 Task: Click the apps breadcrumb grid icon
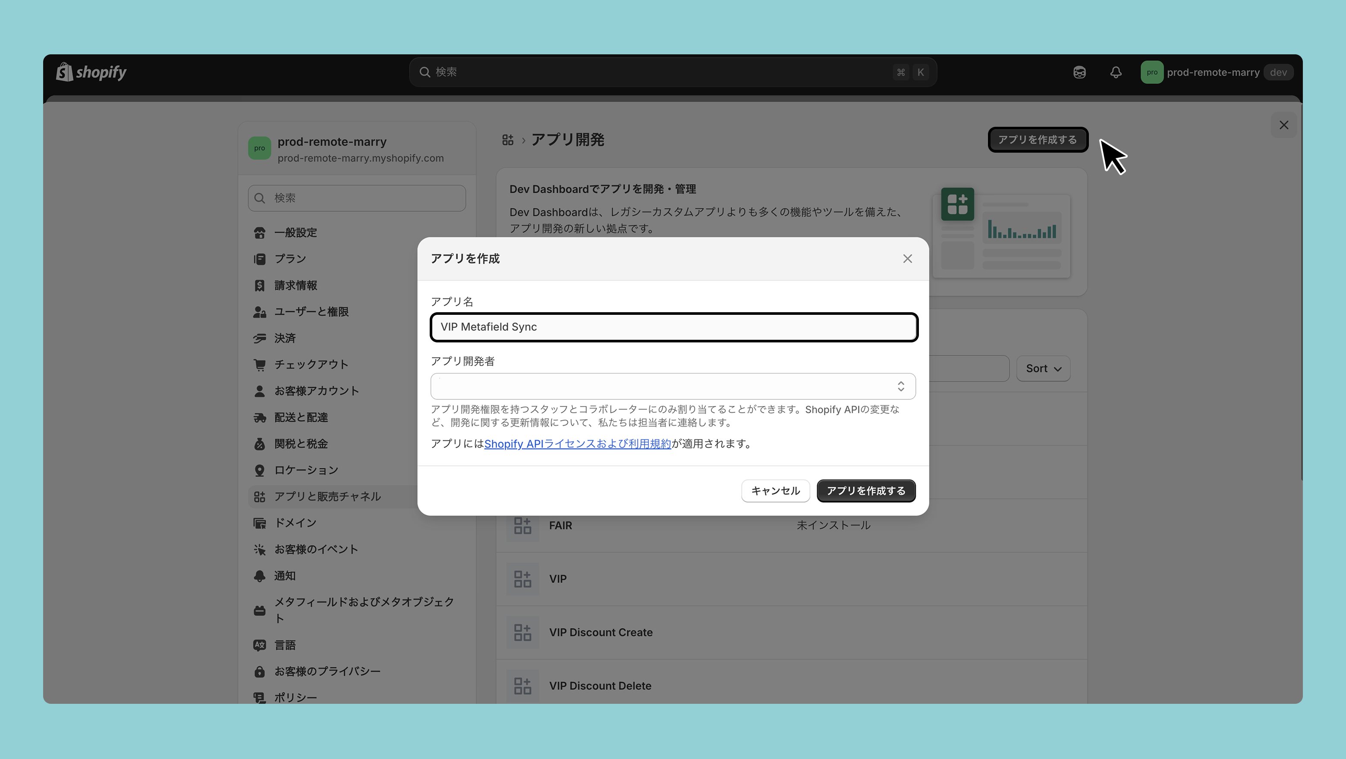coord(507,140)
